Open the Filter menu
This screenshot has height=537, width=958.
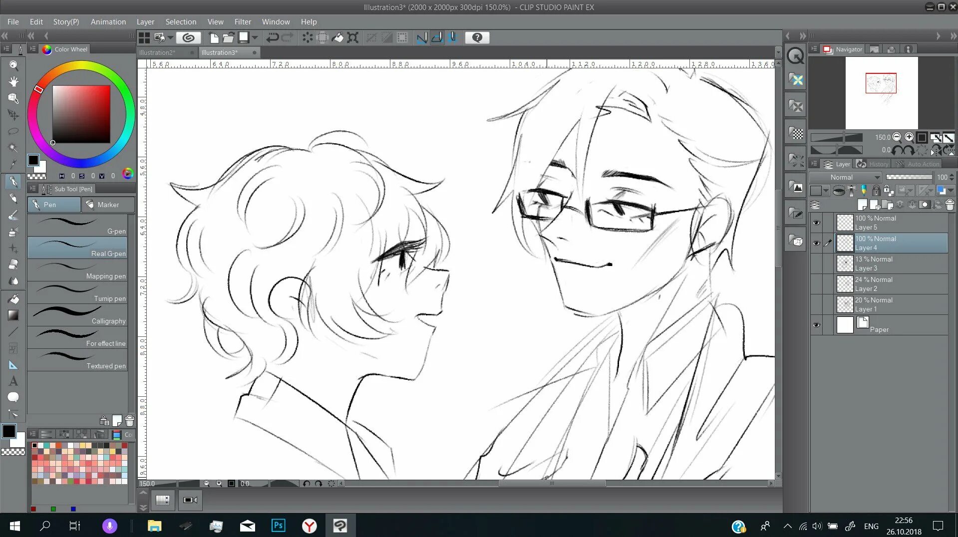pos(243,22)
